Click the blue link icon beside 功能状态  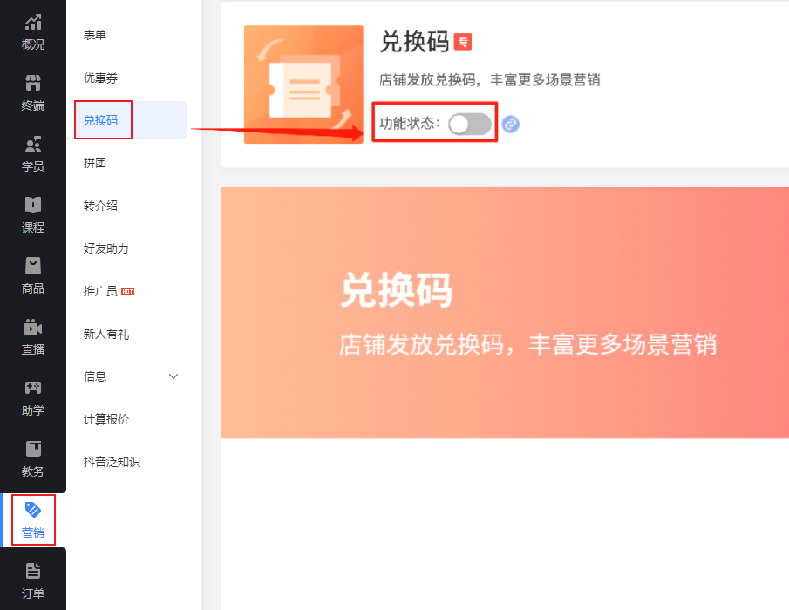[510, 124]
